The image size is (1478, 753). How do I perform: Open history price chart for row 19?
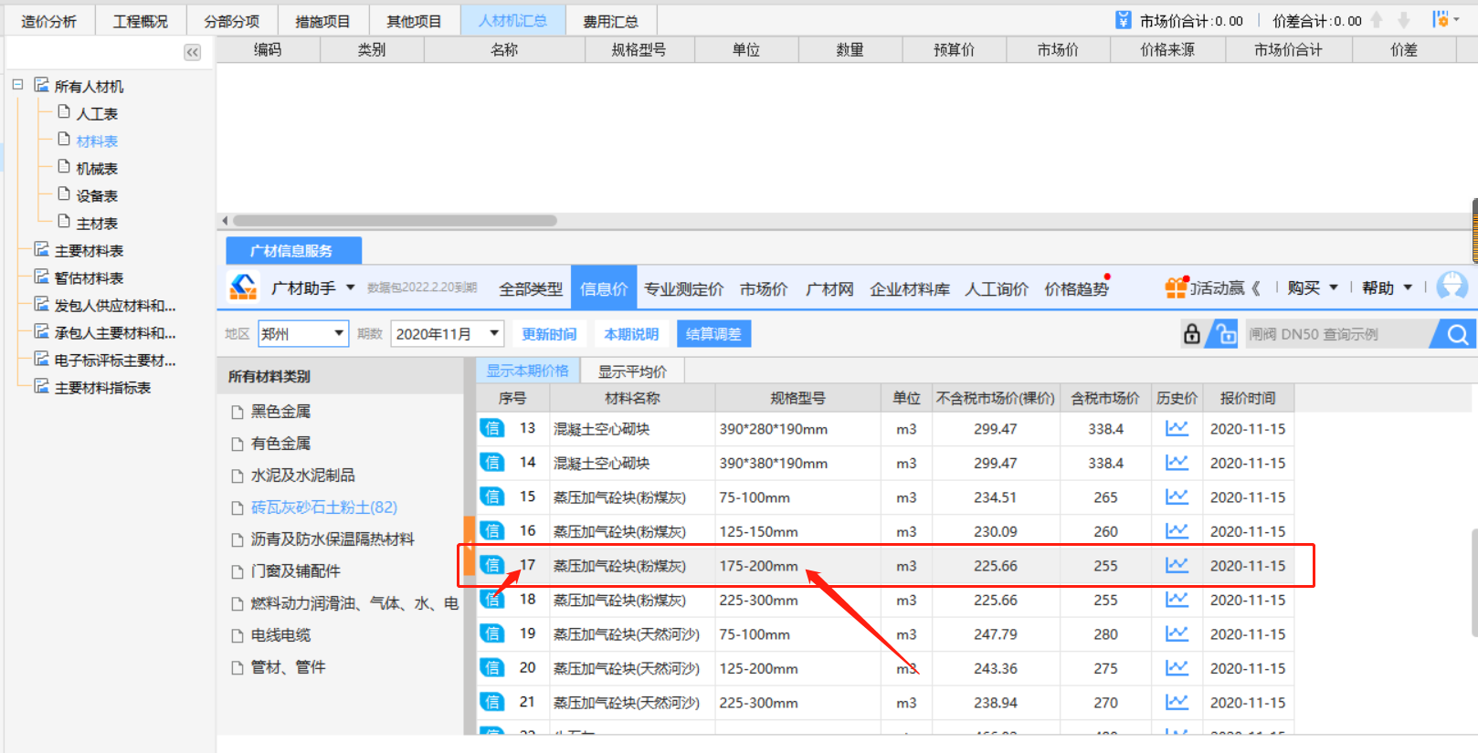[x=1177, y=633]
